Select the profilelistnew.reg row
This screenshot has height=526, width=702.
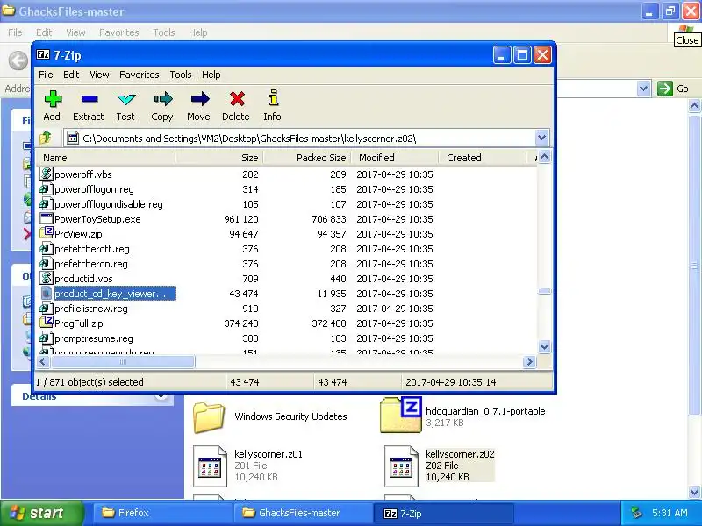tap(287, 309)
